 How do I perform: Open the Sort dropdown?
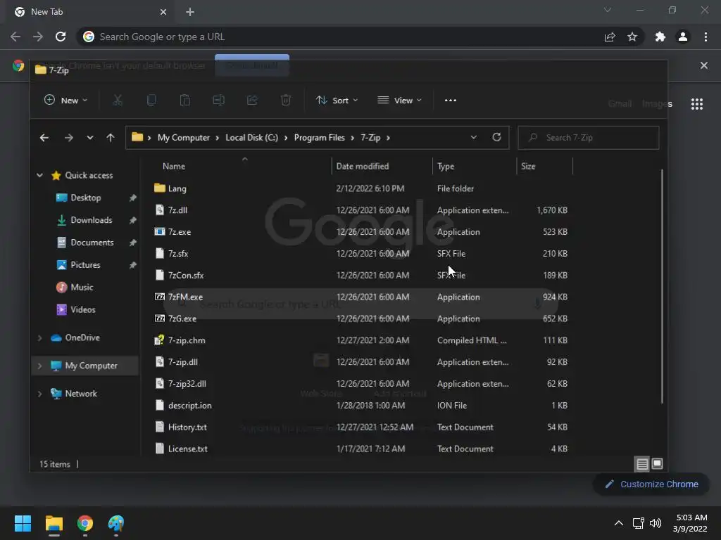[x=337, y=100]
